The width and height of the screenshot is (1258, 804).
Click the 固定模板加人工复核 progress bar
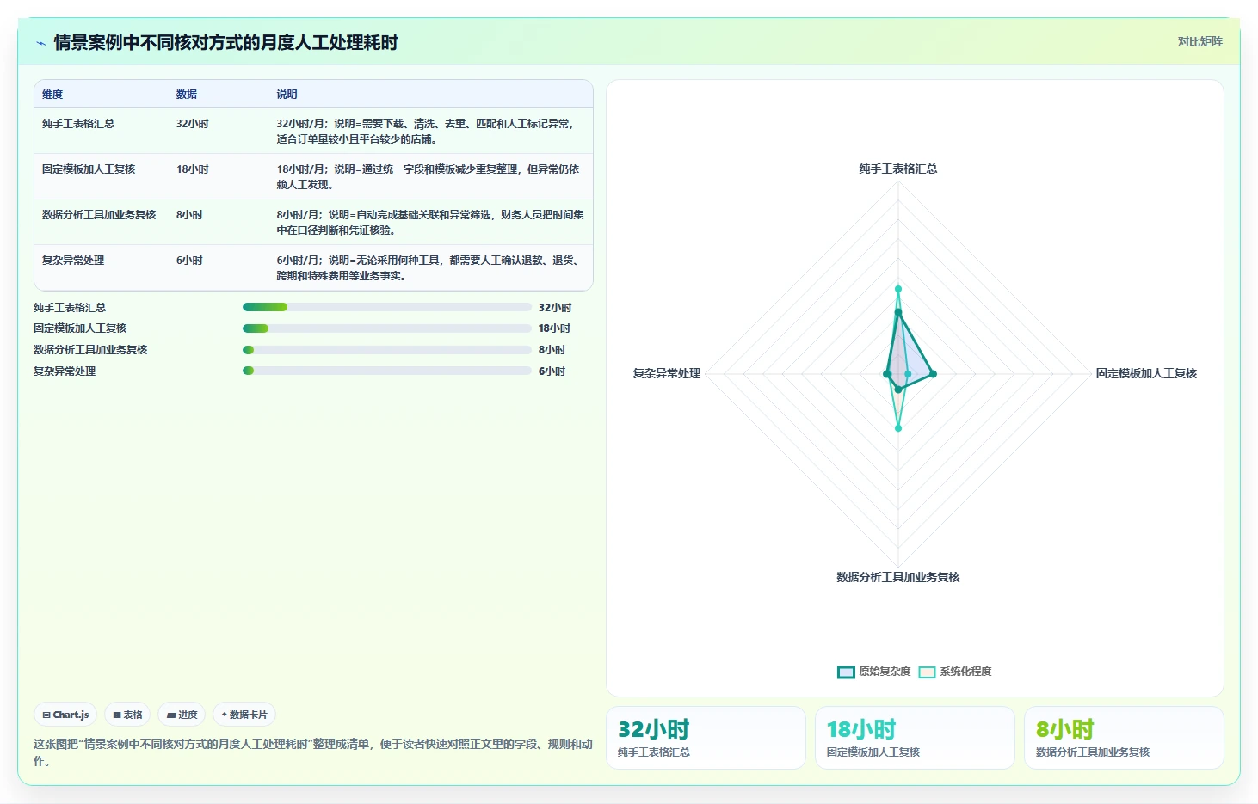pos(386,328)
